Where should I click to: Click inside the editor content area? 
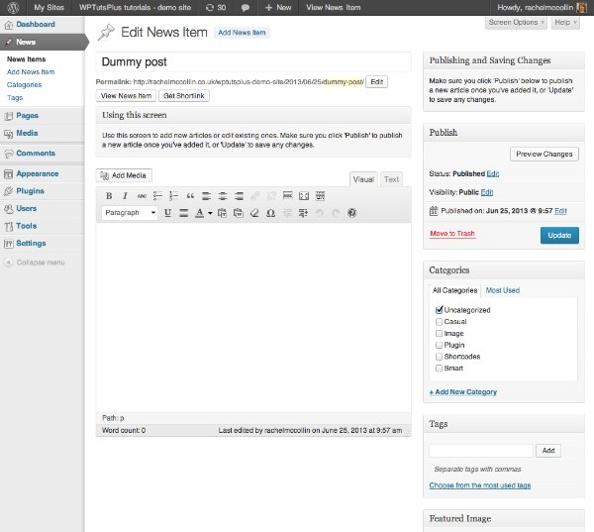[253, 317]
